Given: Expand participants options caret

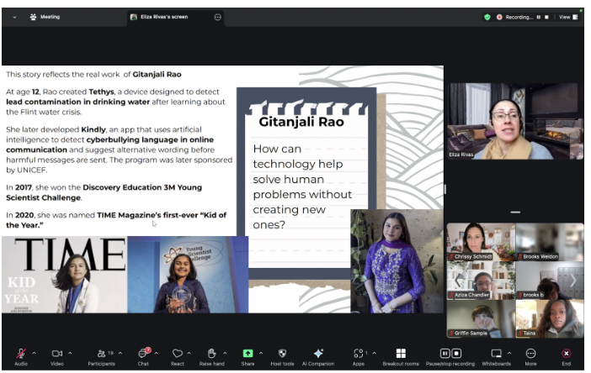Looking at the screenshot, I should (x=120, y=353).
